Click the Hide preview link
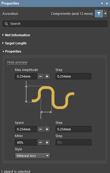 17,62
